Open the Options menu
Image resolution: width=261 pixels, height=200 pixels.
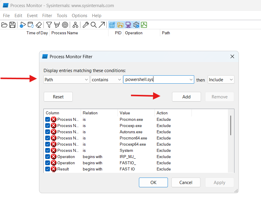(80, 16)
